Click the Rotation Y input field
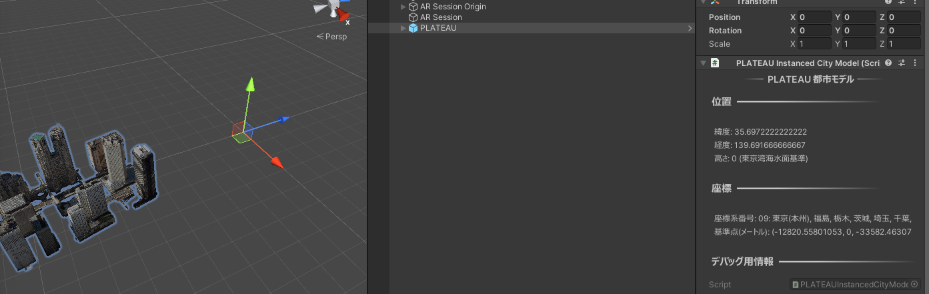Viewport: 929px width, 294px height. click(x=859, y=31)
